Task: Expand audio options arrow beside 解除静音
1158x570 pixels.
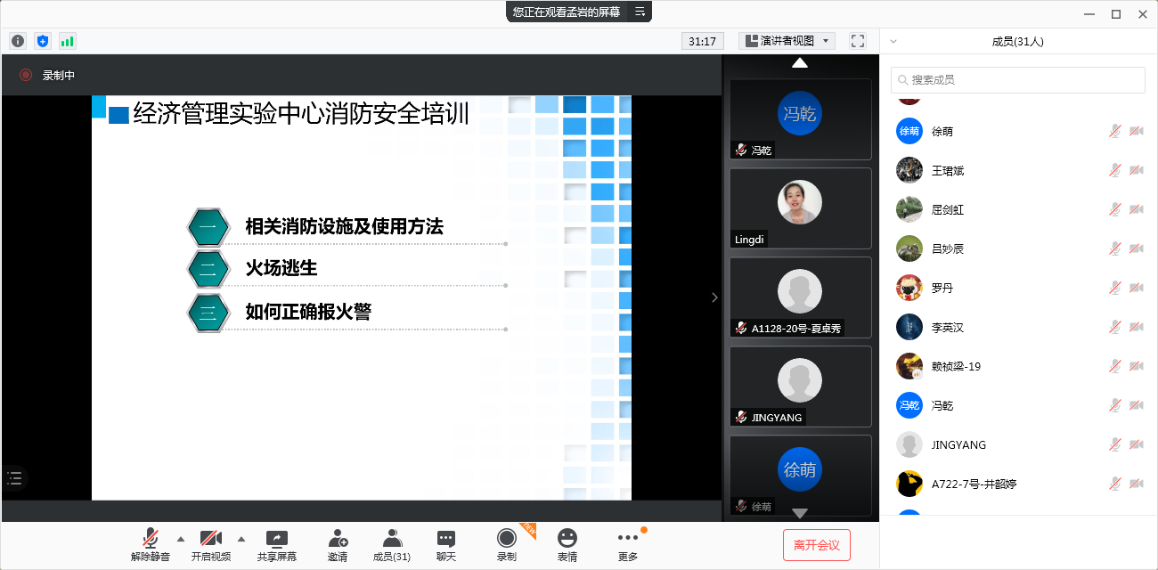Action: click(x=181, y=539)
